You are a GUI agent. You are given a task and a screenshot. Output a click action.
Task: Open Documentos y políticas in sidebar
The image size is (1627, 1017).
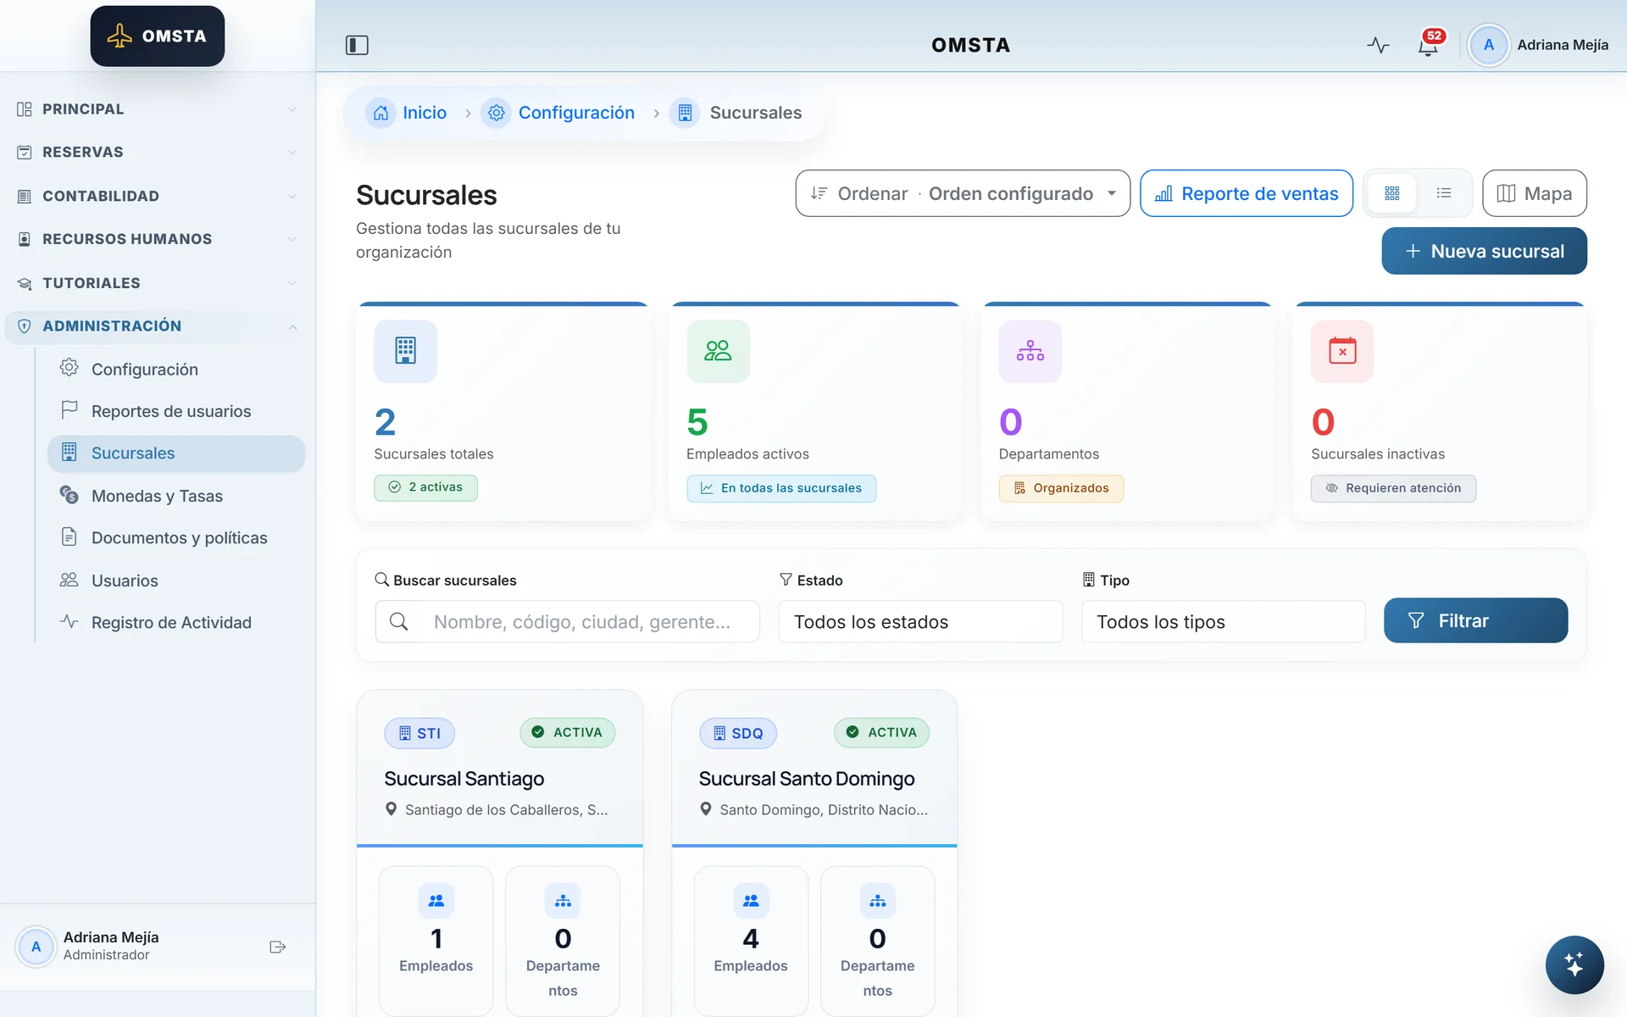click(176, 538)
